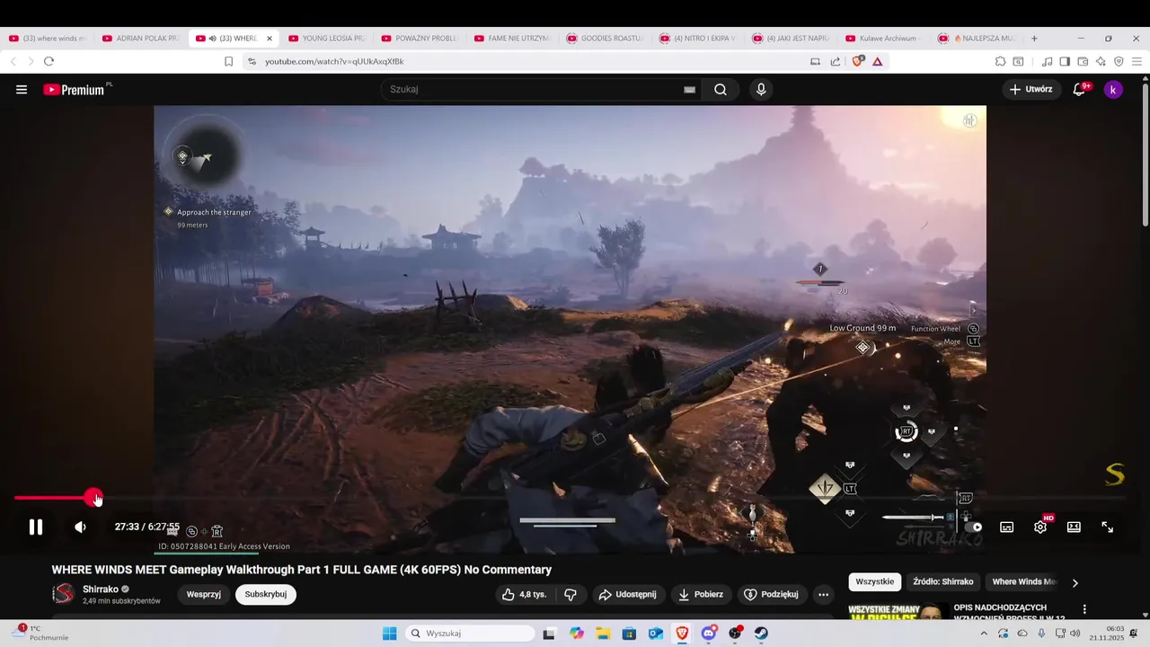Click the cast/install icon in address bar
The image size is (1150, 647).
click(x=815, y=61)
